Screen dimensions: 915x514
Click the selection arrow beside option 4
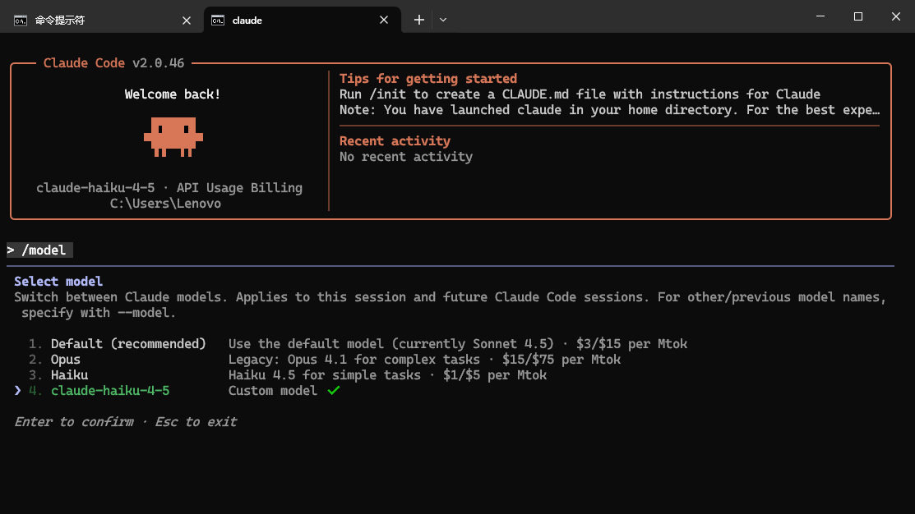17,391
